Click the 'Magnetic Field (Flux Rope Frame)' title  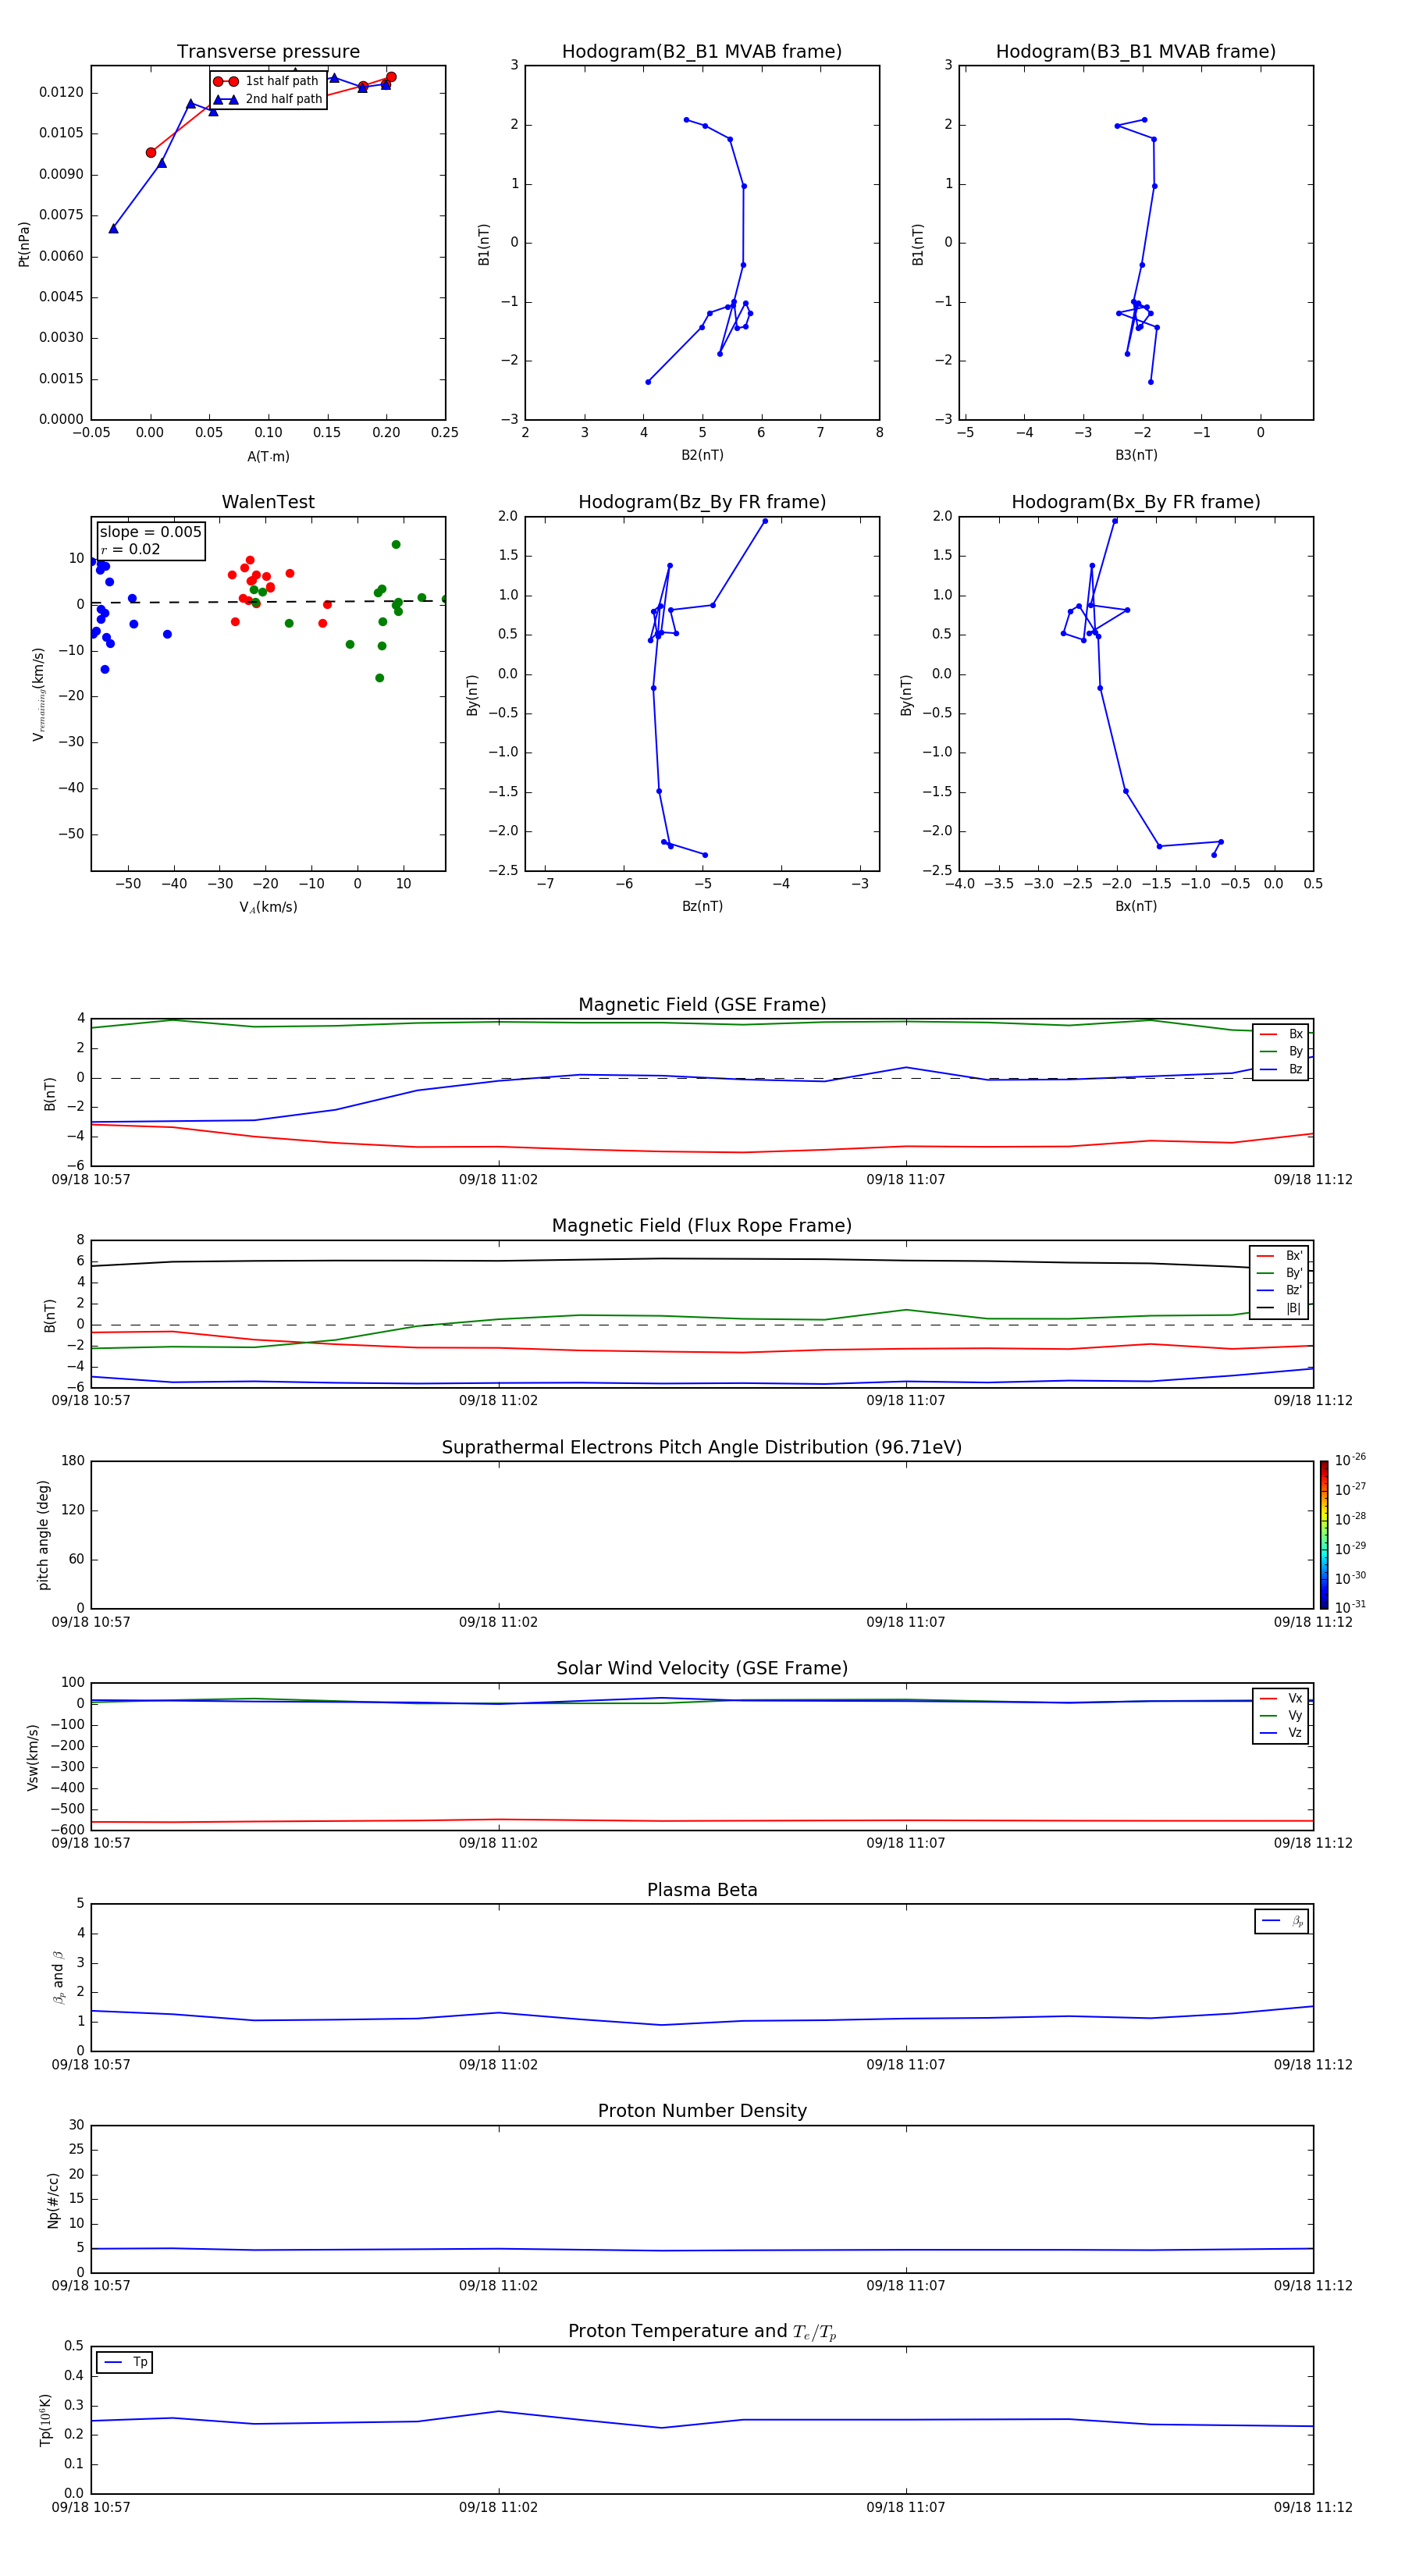(702, 1226)
